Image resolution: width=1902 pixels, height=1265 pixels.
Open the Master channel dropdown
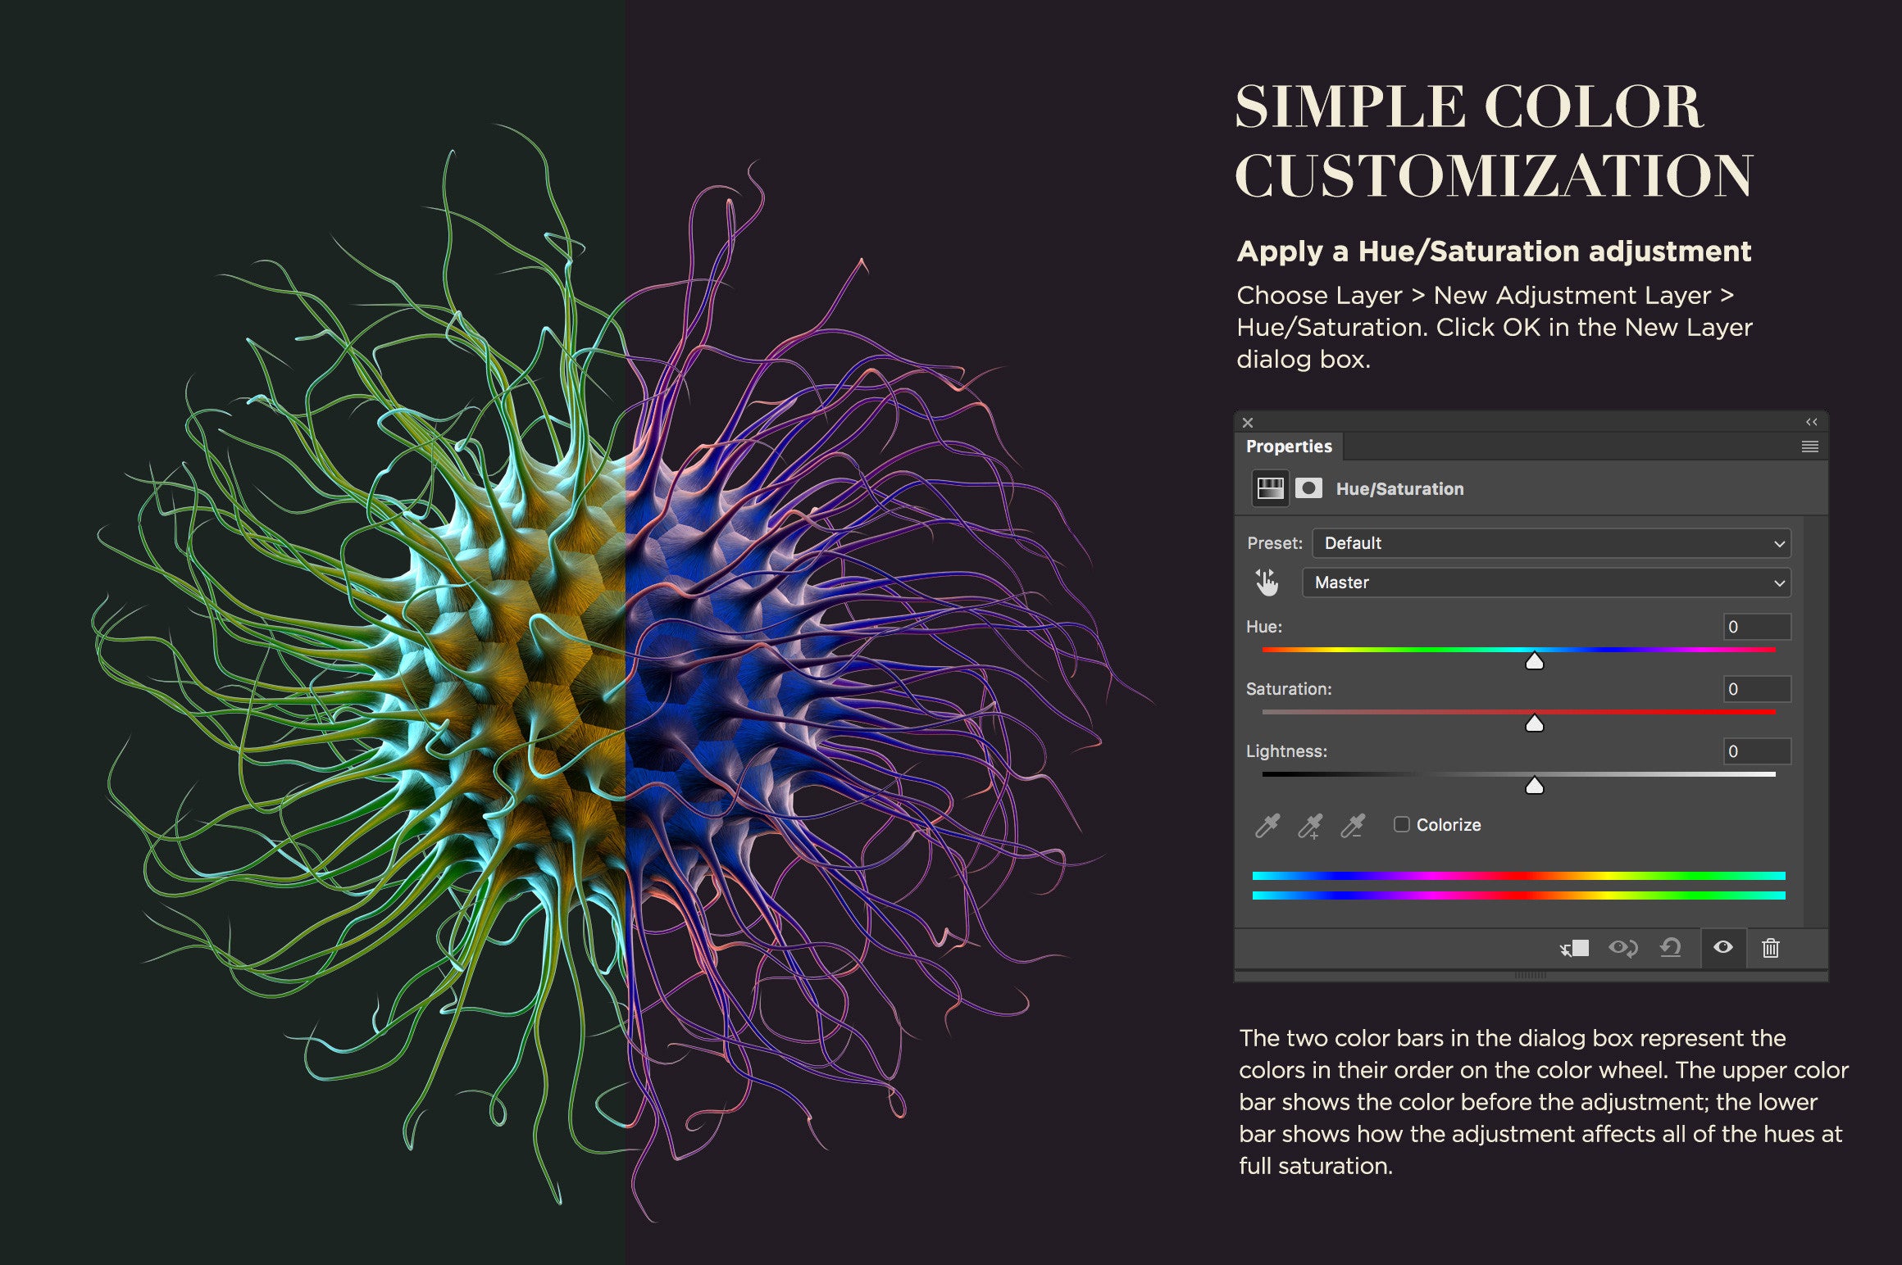[1546, 583]
